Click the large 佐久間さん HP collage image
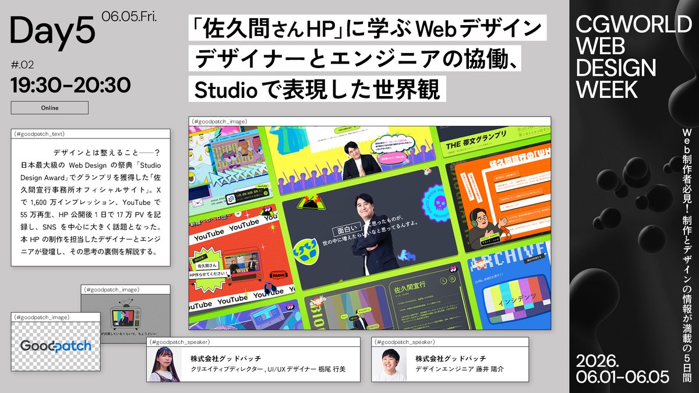The width and height of the screenshot is (699, 393). click(x=369, y=228)
